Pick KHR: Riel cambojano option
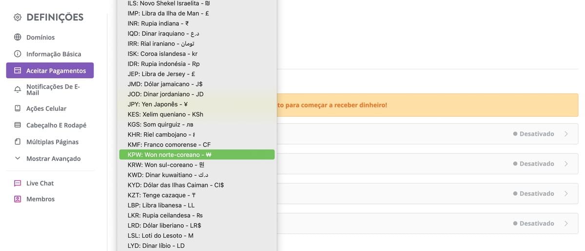This screenshot has width=585, height=251. (197, 134)
